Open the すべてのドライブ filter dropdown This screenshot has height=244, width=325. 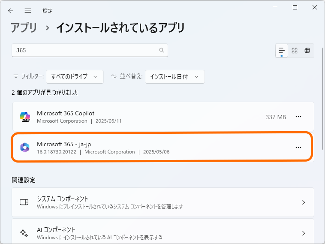[x=75, y=77]
